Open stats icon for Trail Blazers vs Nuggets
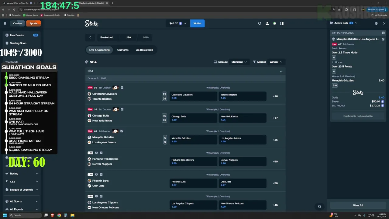The height and width of the screenshot is (219, 389). click(x=101, y=153)
